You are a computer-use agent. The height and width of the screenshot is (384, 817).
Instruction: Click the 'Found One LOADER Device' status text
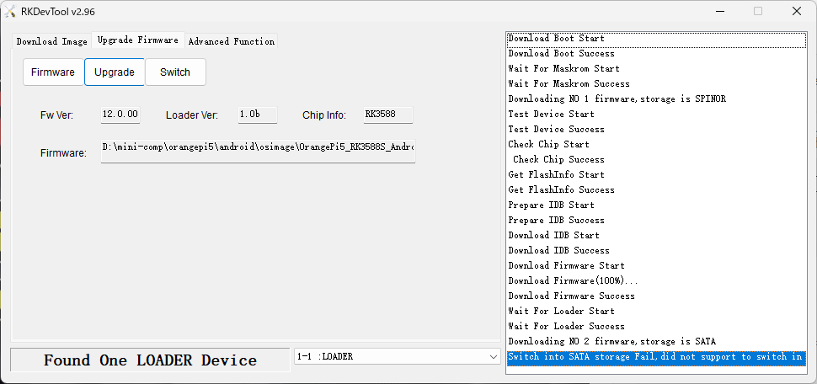click(x=150, y=360)
